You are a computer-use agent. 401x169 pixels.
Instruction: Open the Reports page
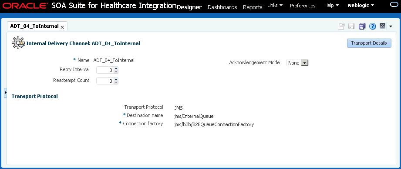click(253, 7)
